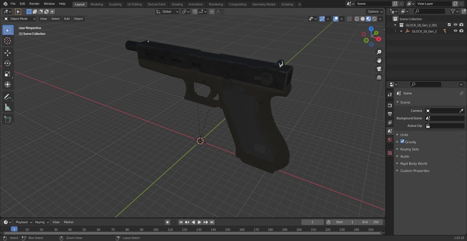Switch orthographic/perspective grid icon
The width and height of the screenshot is (467, 241).
[379, 77]
